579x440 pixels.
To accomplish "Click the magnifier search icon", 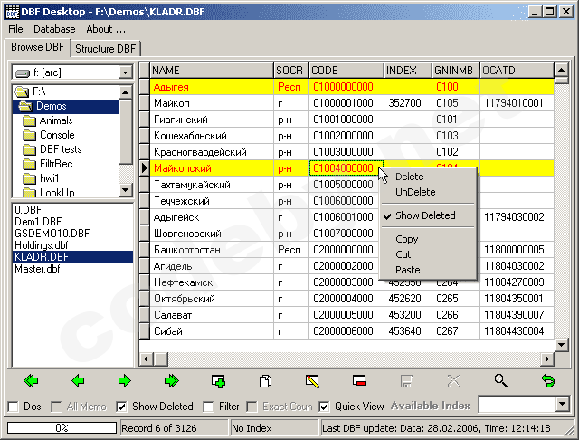I will (x=500, y=381).
